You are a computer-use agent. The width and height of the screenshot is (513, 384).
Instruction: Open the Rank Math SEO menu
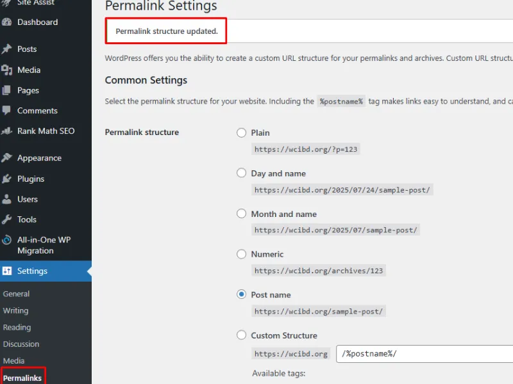(x=46, y=131)
